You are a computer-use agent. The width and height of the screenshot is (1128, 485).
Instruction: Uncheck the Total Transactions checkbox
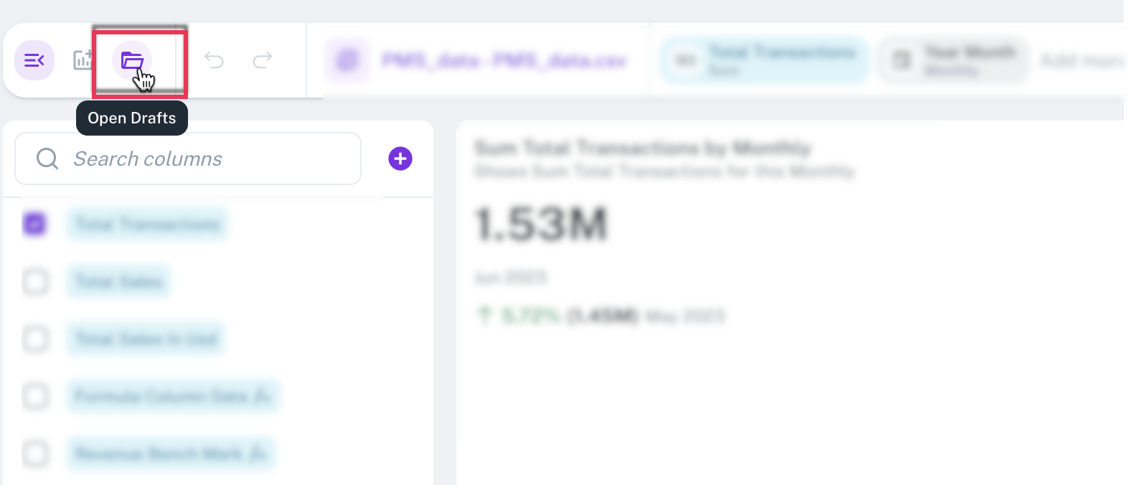34,224
